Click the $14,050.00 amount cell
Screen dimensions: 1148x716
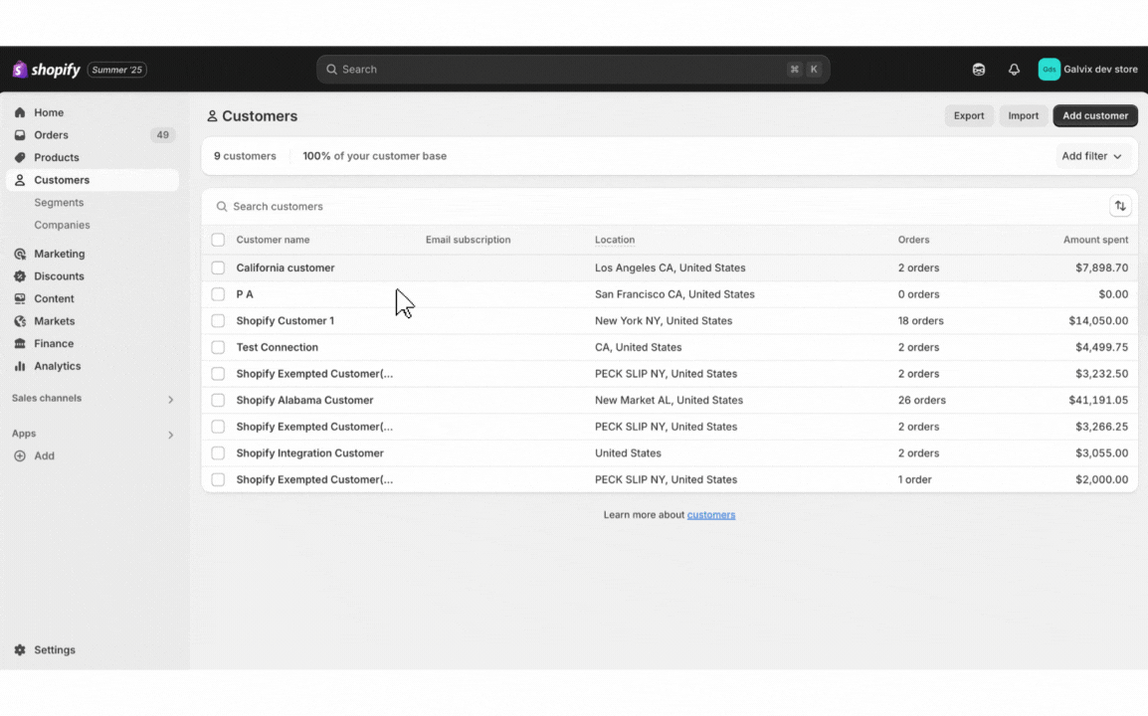(1098, 320)
